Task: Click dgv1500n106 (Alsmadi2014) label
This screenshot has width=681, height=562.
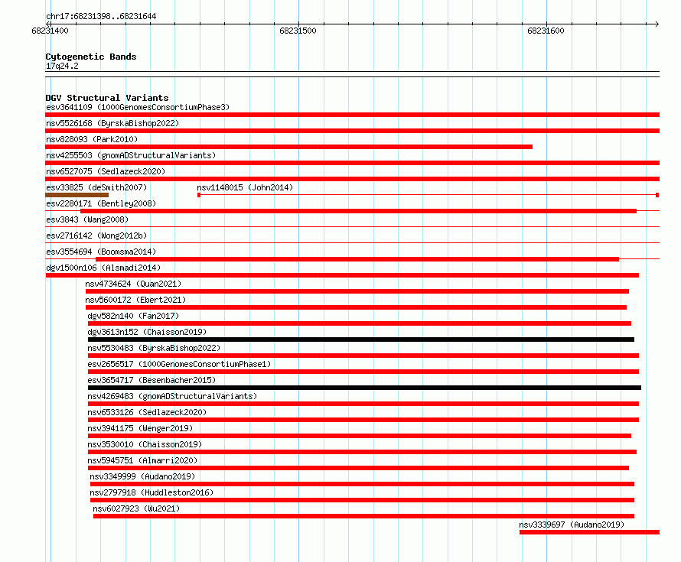Action: [103, 268]
